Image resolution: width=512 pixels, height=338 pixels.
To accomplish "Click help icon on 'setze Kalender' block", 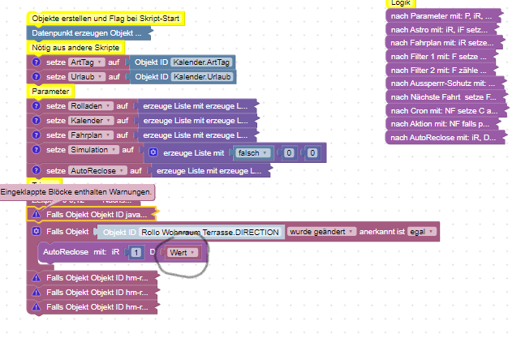I will point(37,121).
